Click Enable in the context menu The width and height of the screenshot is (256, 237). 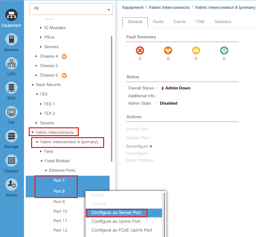pos(98,195)
